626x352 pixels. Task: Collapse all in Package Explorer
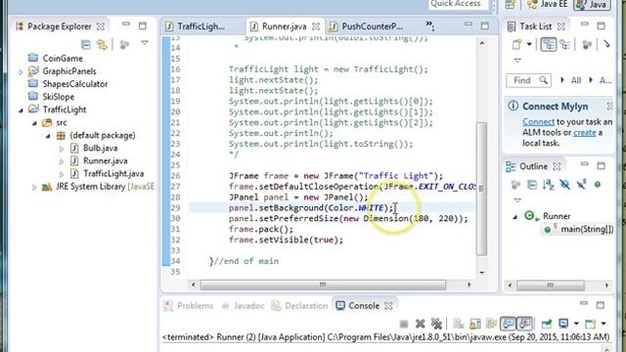pos(86,44)
